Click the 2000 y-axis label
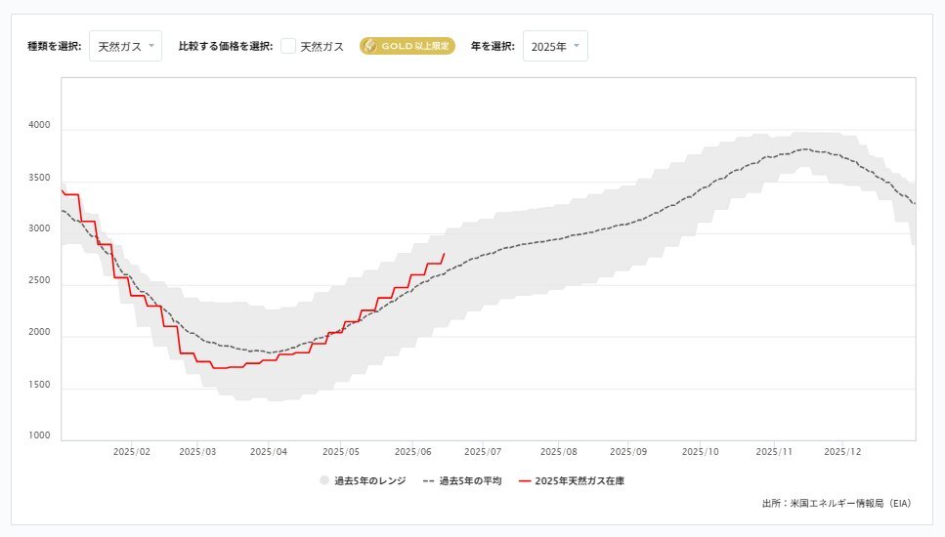 point(39,332)
